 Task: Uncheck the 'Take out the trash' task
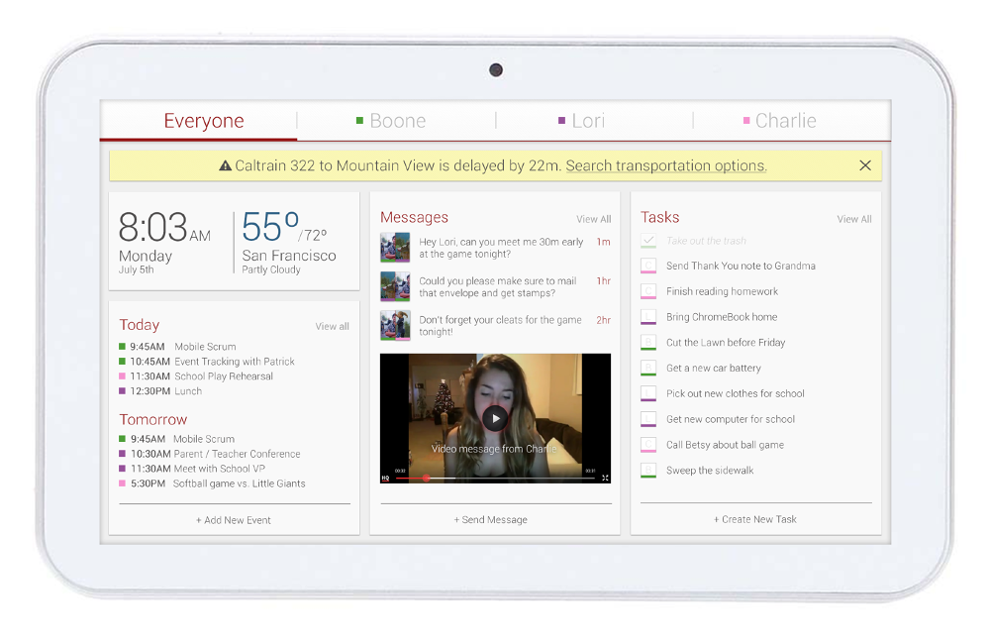[x=648, y=241]
